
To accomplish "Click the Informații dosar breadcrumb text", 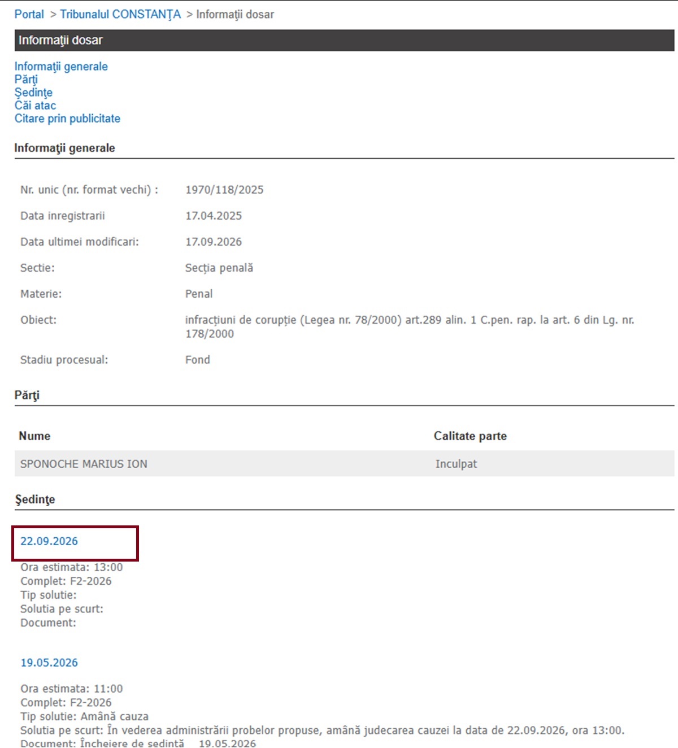I will [235, 14].
